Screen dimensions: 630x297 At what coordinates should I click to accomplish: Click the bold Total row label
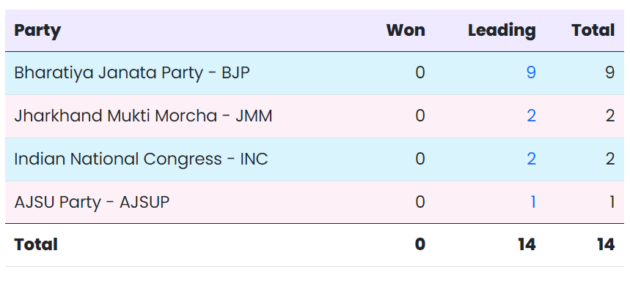coord(36,245)
